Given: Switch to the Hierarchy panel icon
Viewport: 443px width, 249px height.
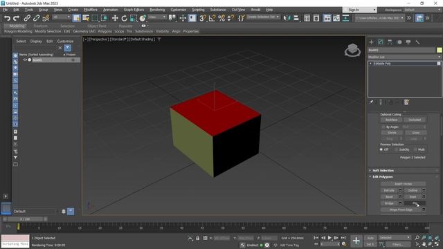Looking at the screenshot, I should click(x=390, y=42).
